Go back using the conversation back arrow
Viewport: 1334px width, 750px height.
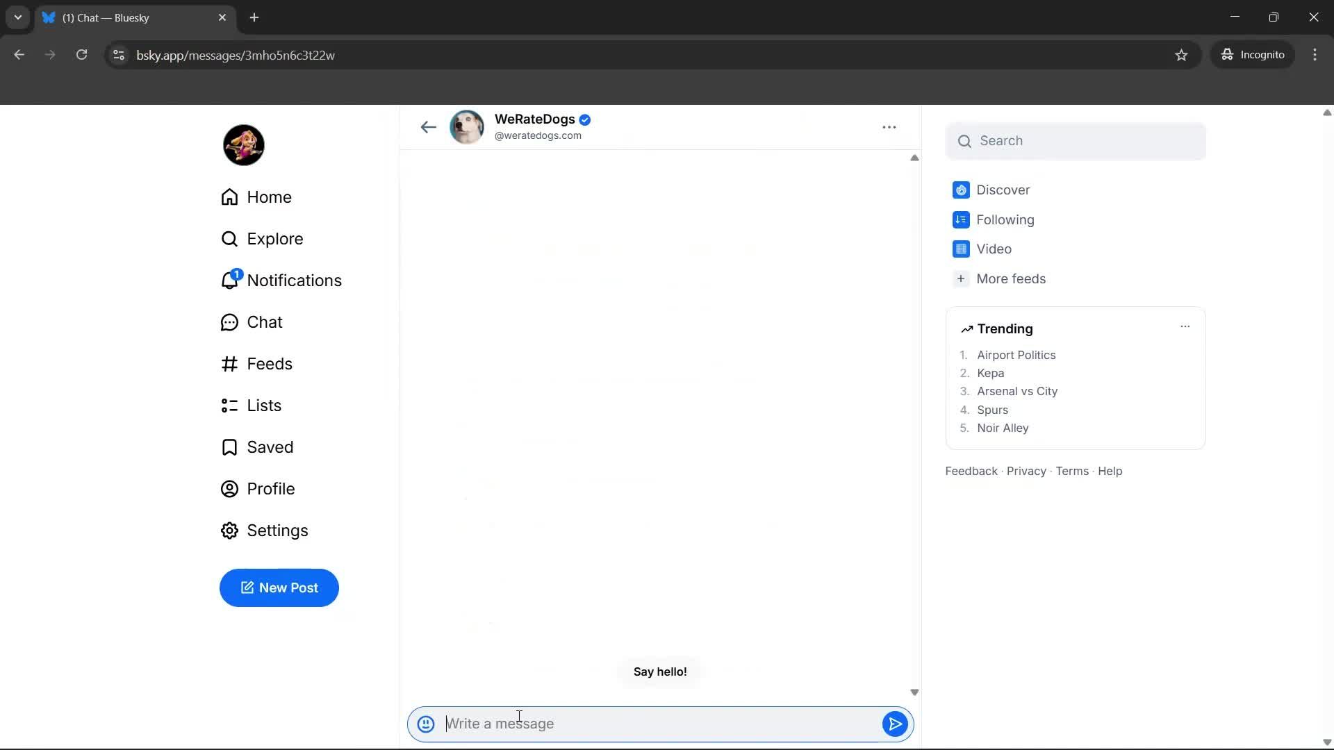428,126
